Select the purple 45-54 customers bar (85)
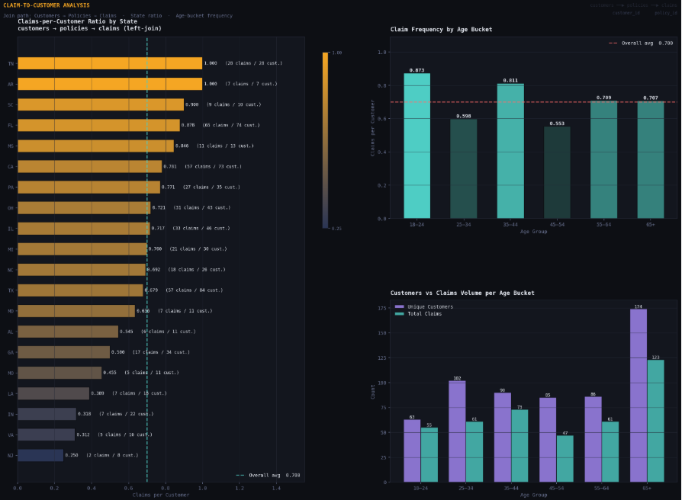 tap(548, 440)
